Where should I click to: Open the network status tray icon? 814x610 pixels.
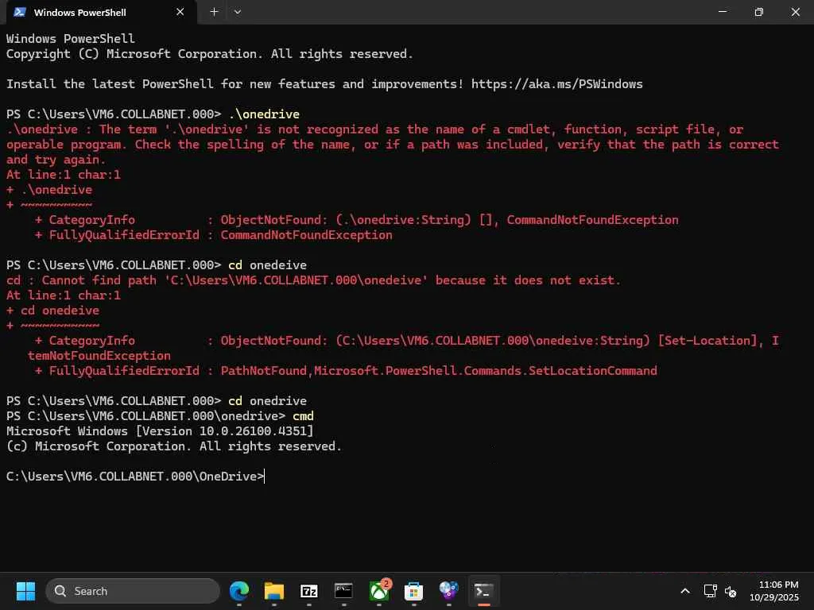click(710, 591)
